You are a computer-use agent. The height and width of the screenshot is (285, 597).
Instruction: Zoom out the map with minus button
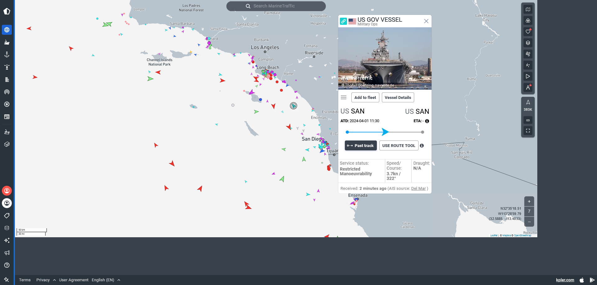click(x=529, y=222)
